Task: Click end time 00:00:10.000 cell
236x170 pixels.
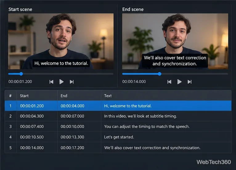Action: coord(72,126)
